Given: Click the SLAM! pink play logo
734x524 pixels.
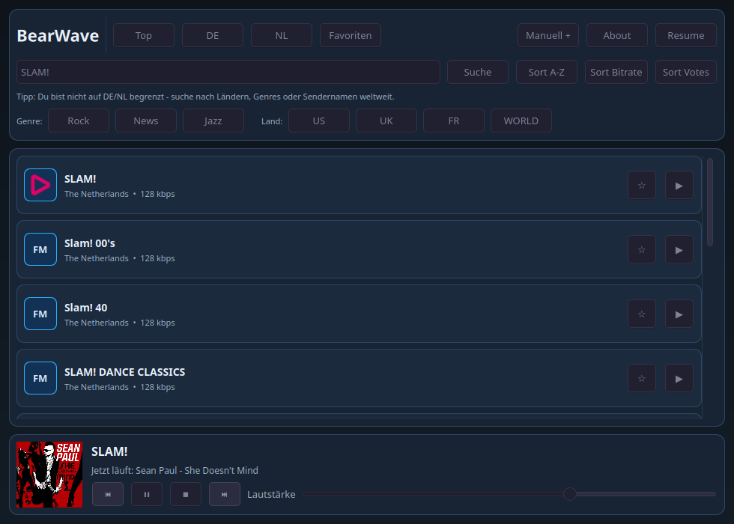Looking at the screenshot, I should 40,185.
